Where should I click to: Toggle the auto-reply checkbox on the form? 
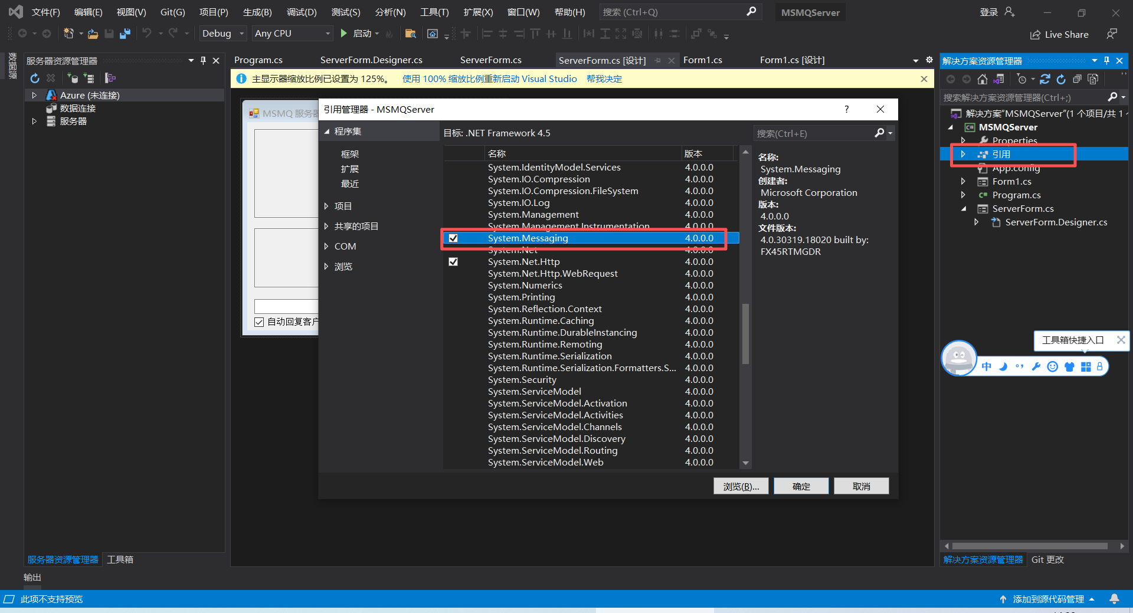click(x=259, y=322)
